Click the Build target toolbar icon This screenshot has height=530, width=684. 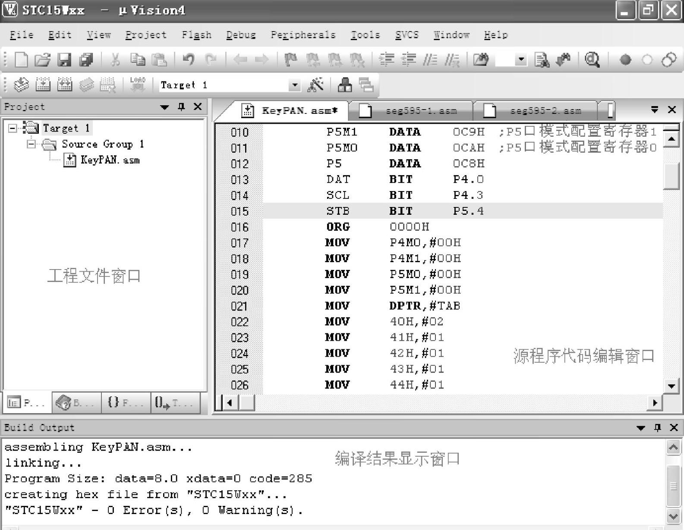click(43, 85)
